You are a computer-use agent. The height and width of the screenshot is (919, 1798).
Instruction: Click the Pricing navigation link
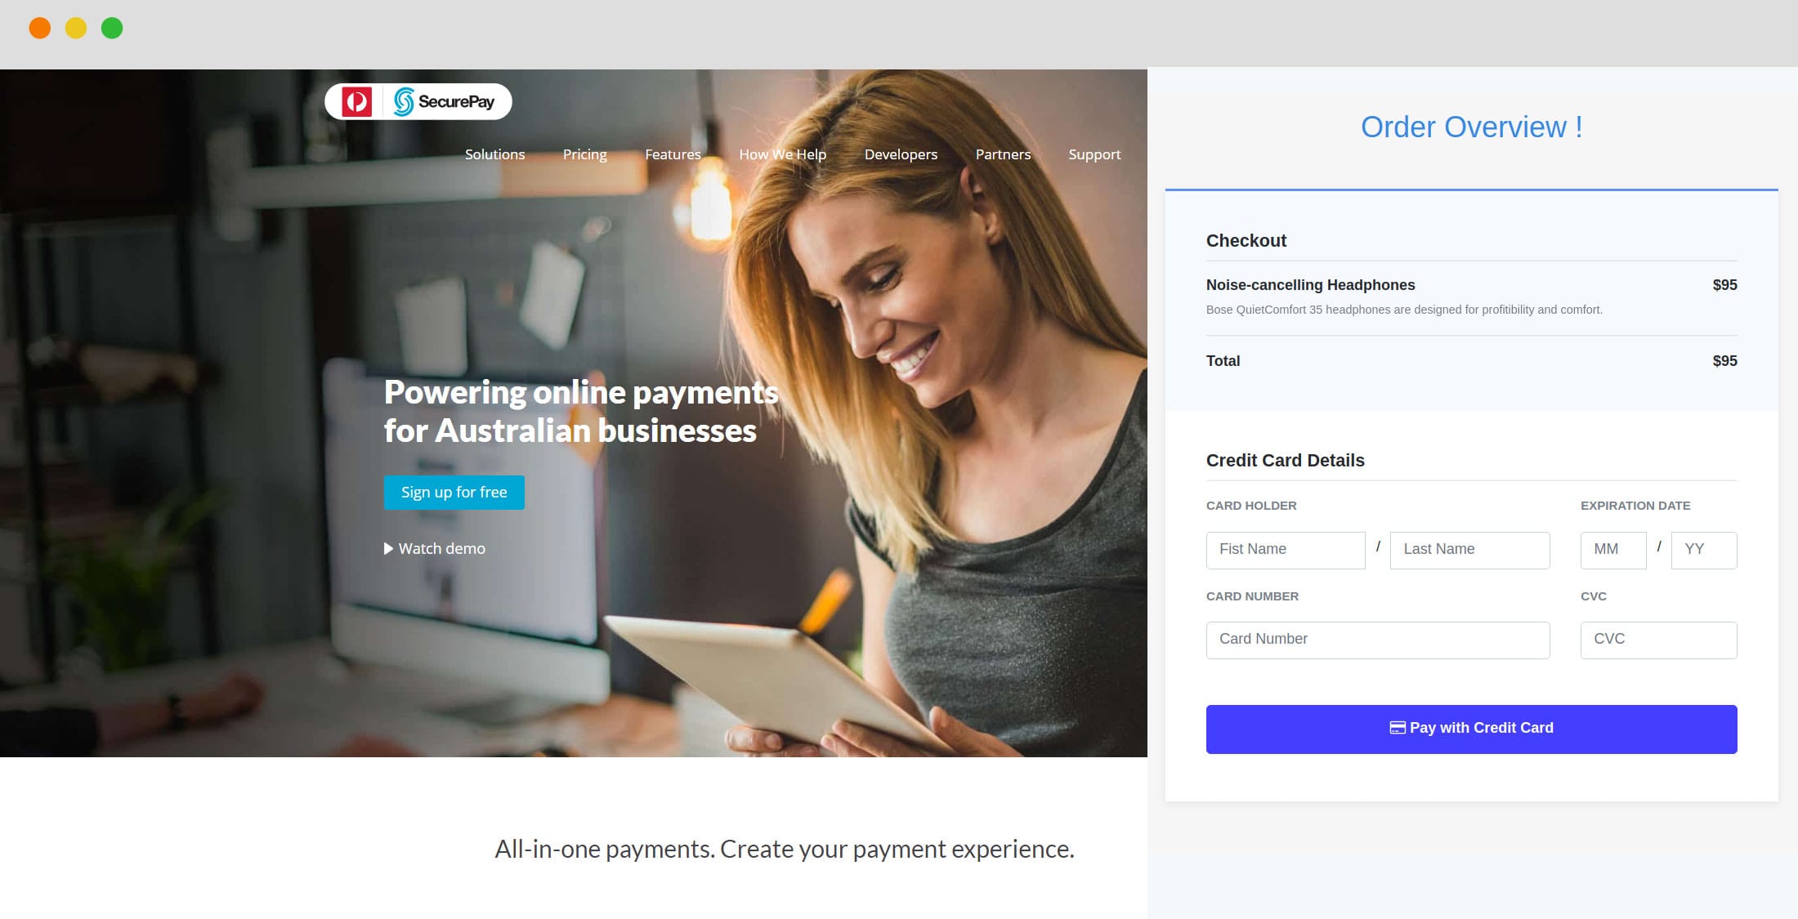tap(585, 154)
